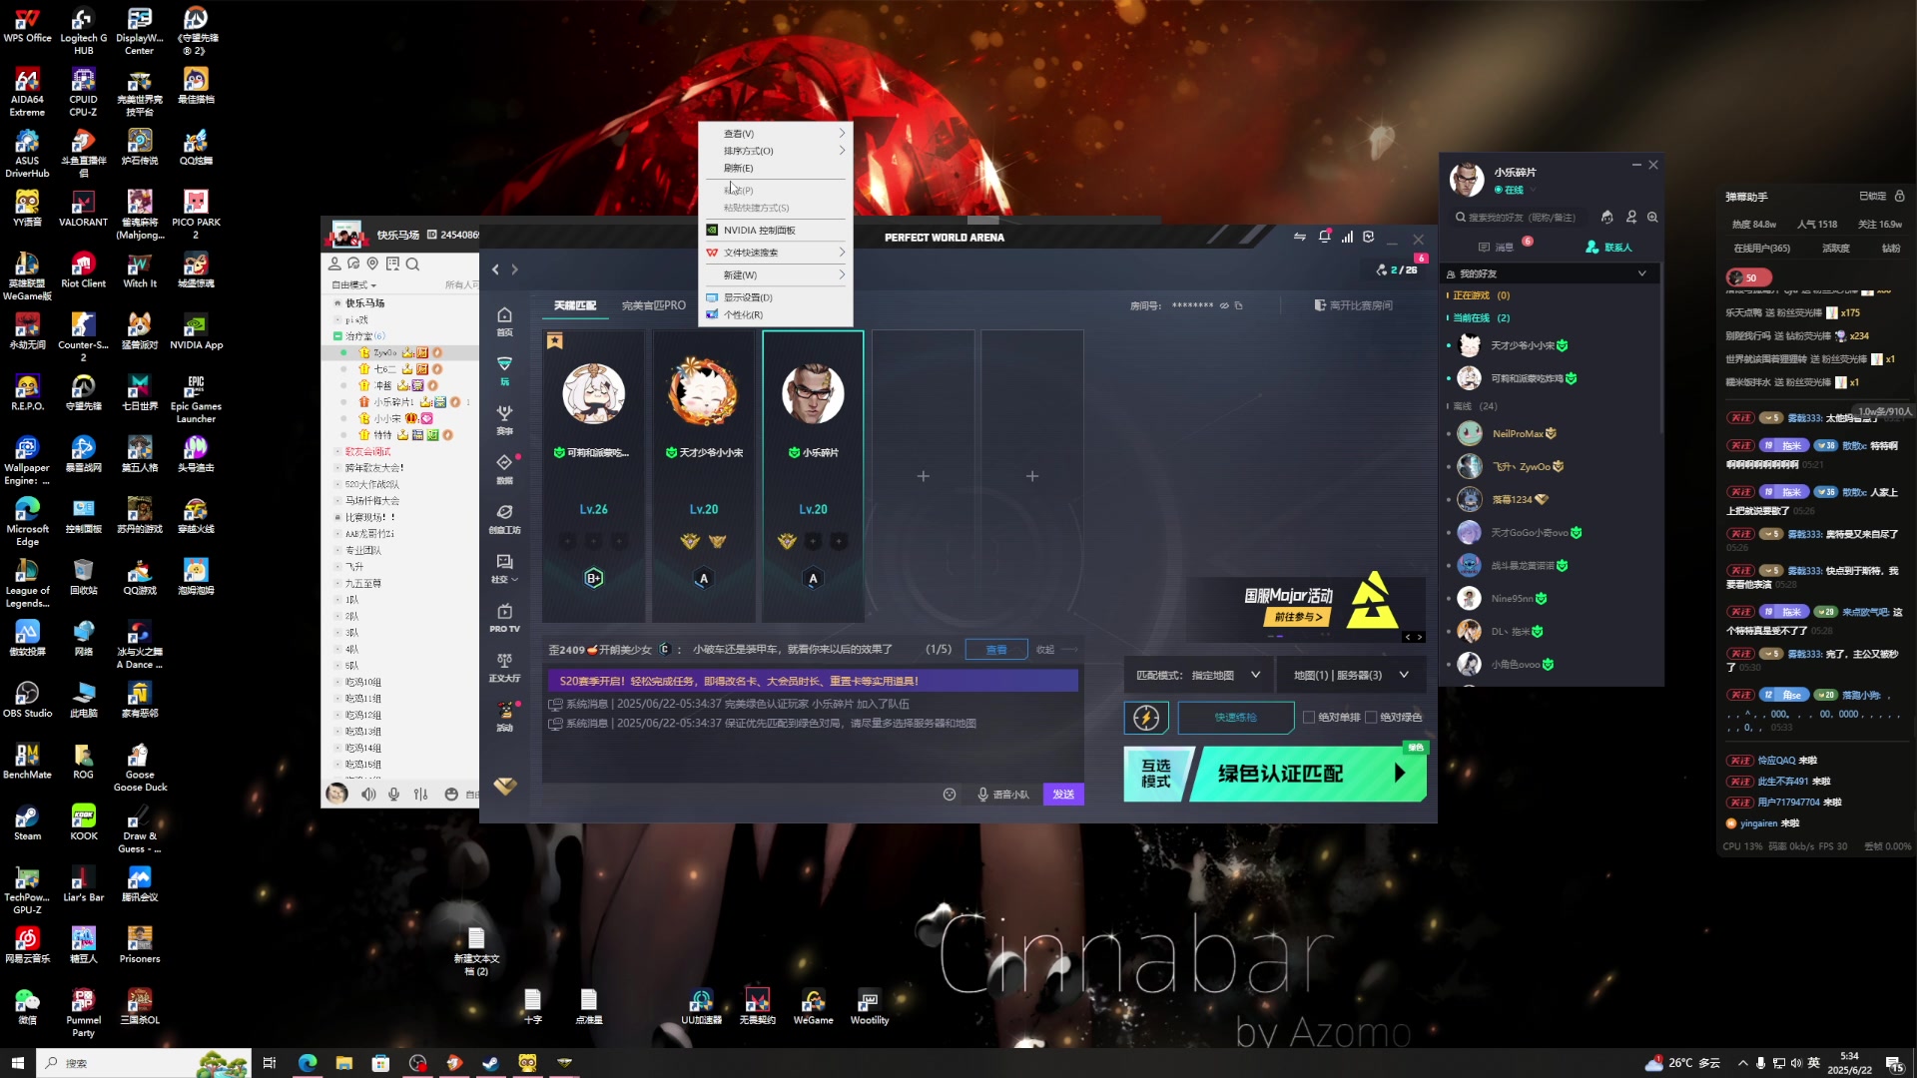This screenshot has width=1917, height=1078.
Task: Open the 正义大厅 scales icon
Action: tap(504, 667)
